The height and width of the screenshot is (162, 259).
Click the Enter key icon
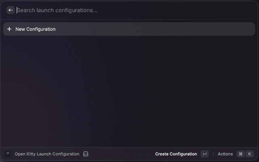click(x=205, y=154)
